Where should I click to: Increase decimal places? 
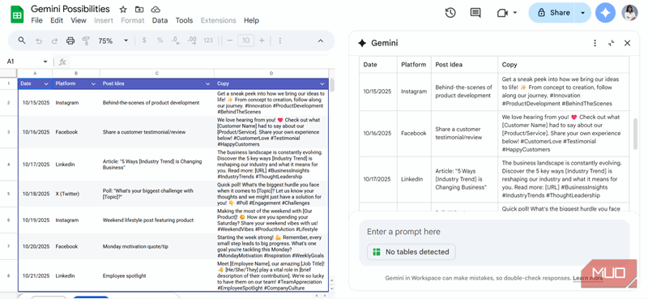(192, 41)
